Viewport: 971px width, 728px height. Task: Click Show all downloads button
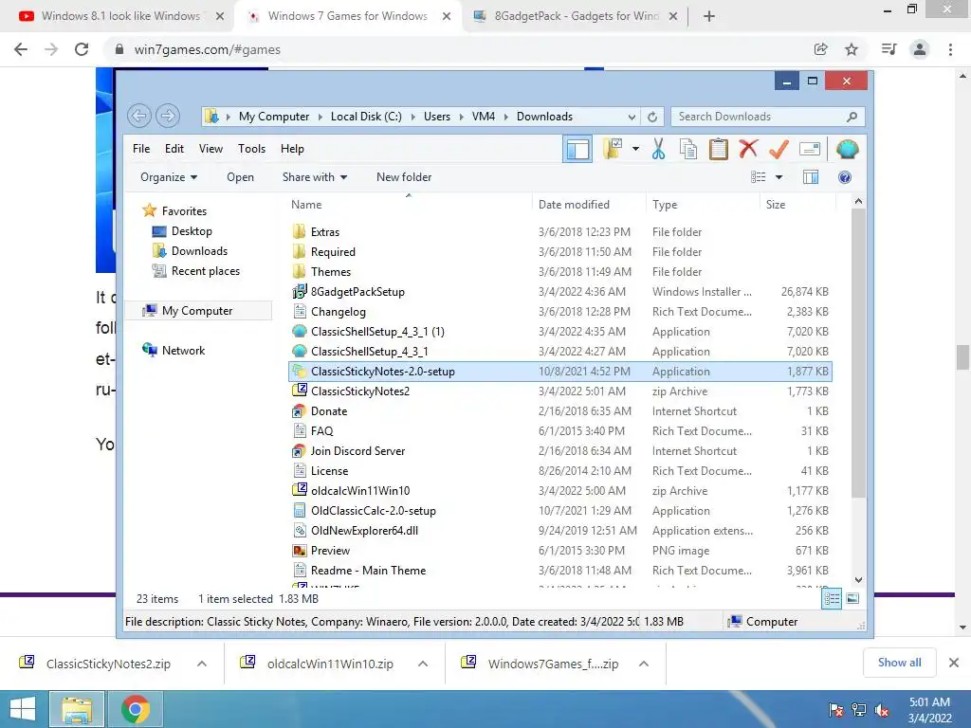pos(899,663)
